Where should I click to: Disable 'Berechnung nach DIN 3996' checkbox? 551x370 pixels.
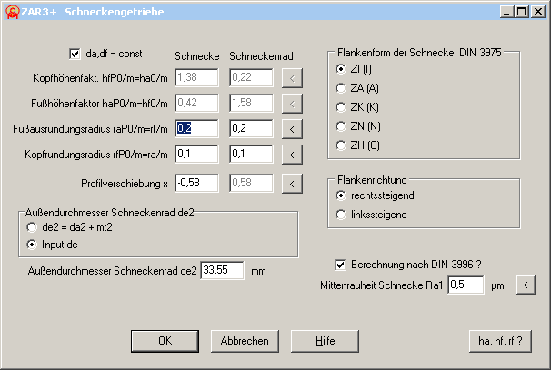(x=341, y=265)
